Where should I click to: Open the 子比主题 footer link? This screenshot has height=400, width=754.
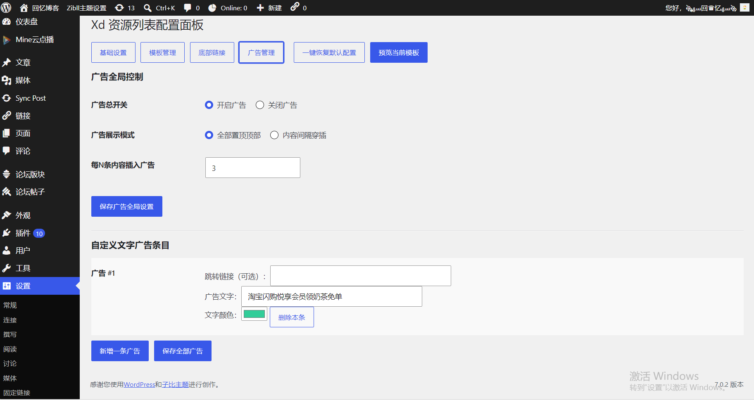[x=175, y=385]
